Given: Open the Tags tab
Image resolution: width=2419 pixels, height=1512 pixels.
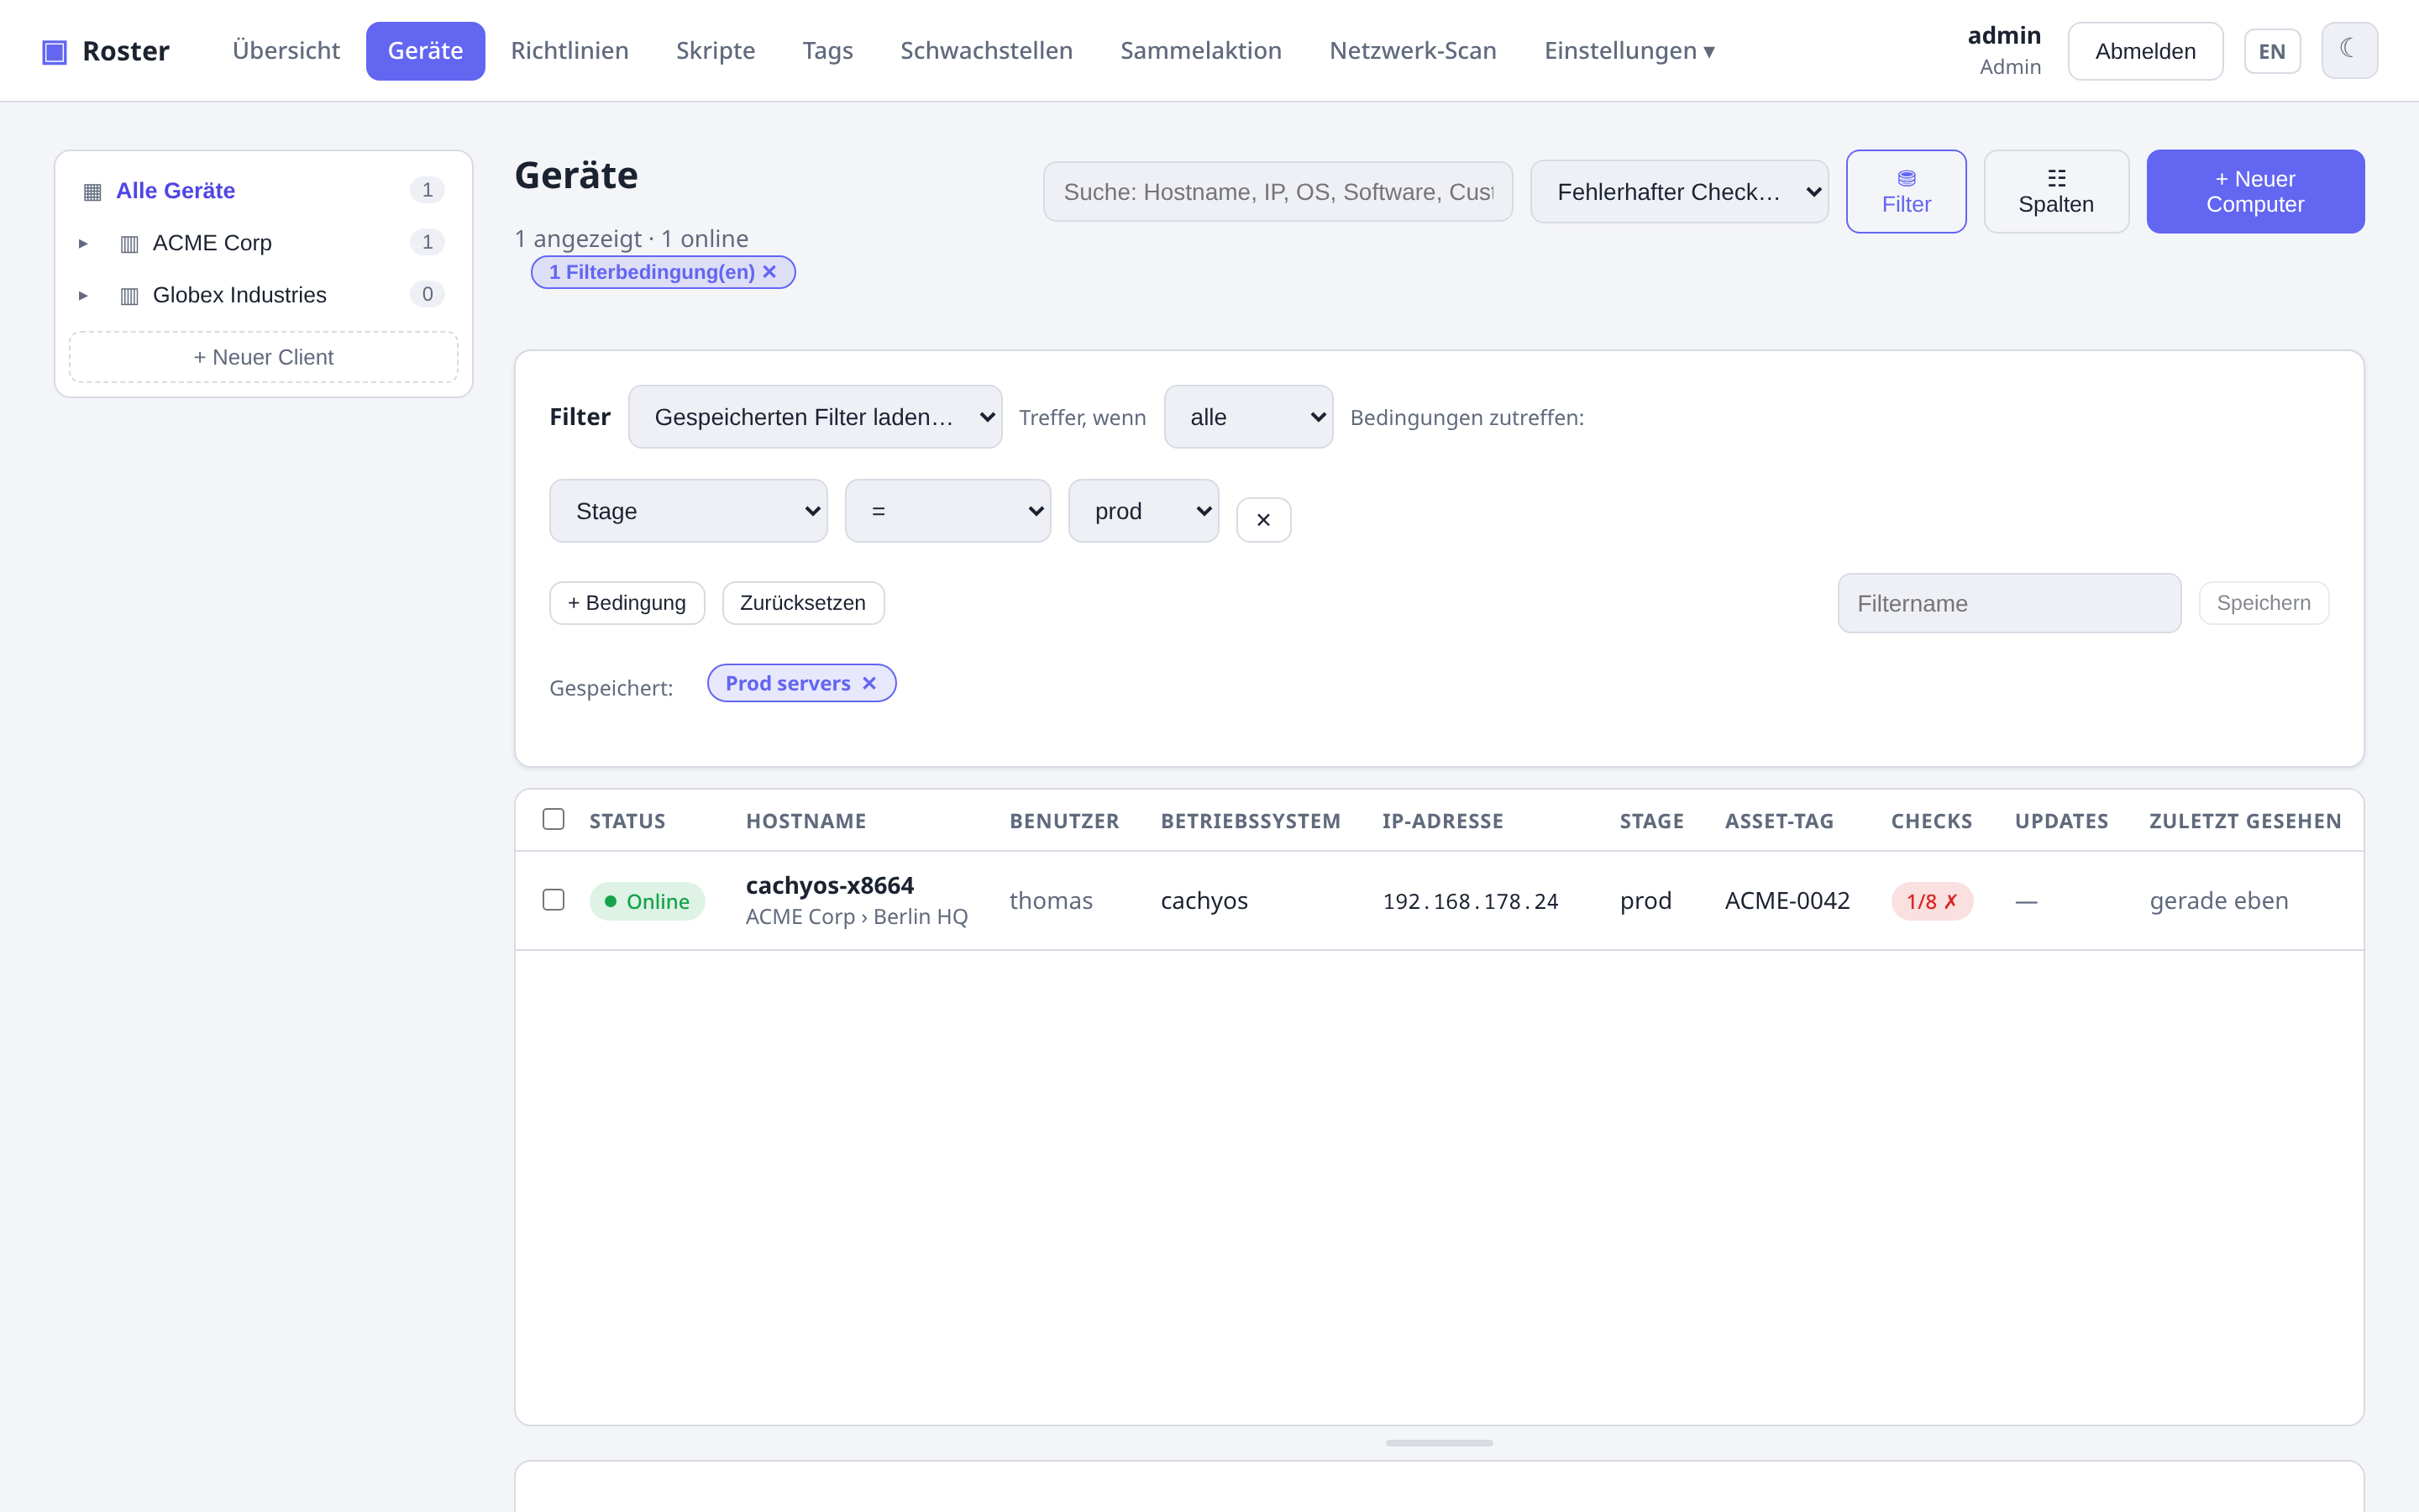Looking at the screenshot, I should point(826,51).
